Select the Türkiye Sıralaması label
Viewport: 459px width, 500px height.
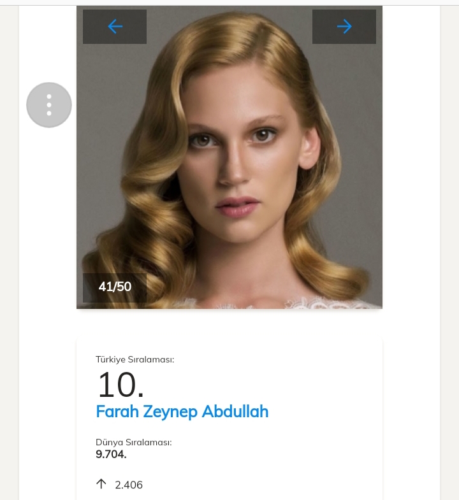coord(135,359)
